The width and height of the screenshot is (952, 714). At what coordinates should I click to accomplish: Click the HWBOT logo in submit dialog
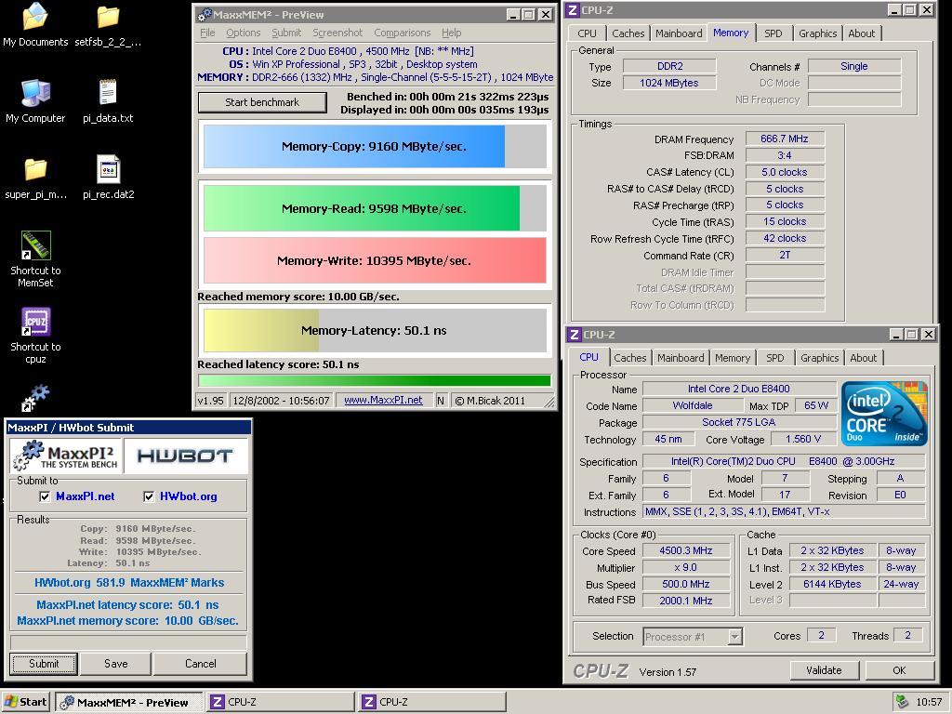[185, 456]
